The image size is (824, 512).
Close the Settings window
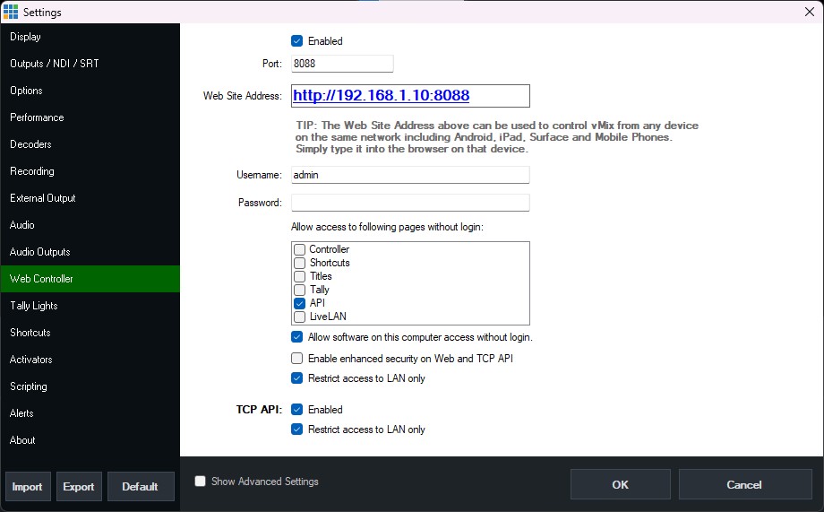(810, 12)
